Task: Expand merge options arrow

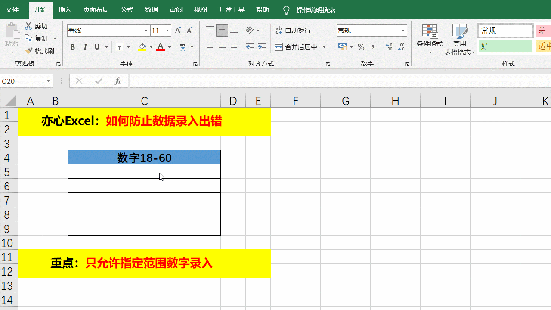Action: (x=324, y=47)
